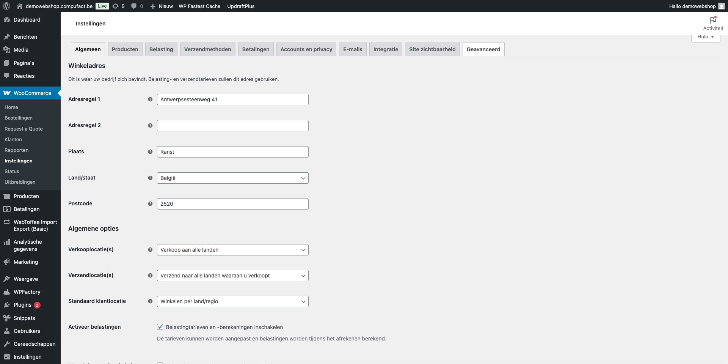Screen dimensions: 728x364
Task: Click the Weergave brush icon
Action: (6, 279)
